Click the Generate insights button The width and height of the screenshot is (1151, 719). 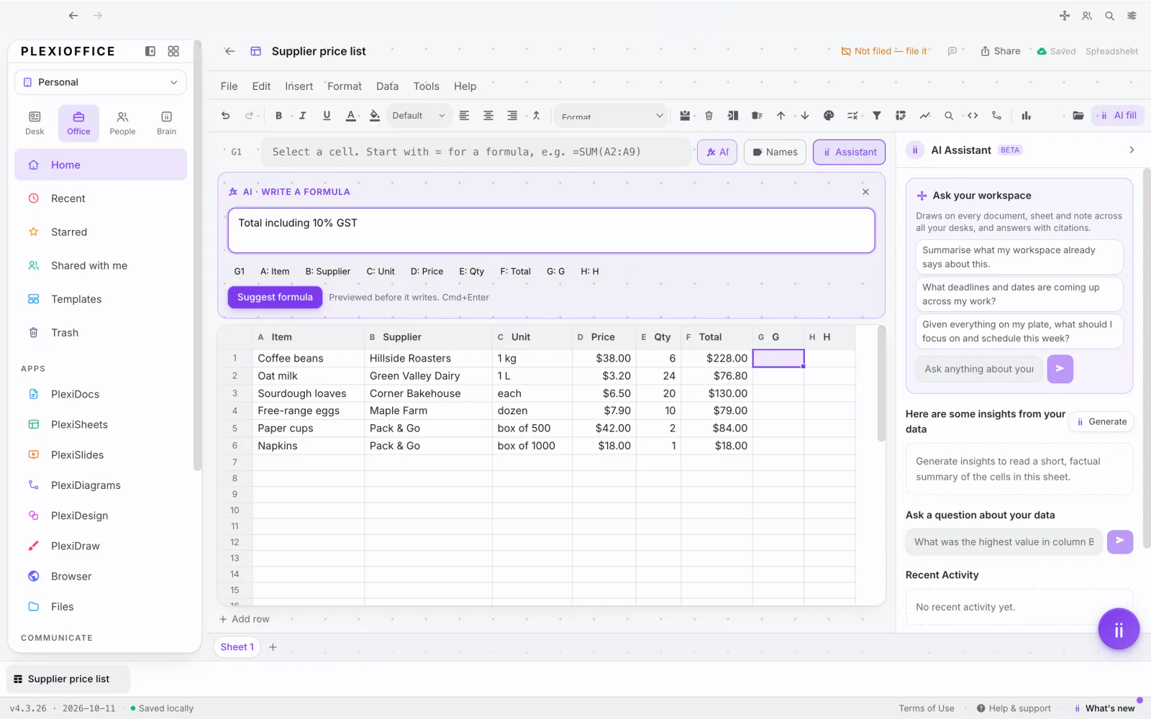tap(1101, 422)
